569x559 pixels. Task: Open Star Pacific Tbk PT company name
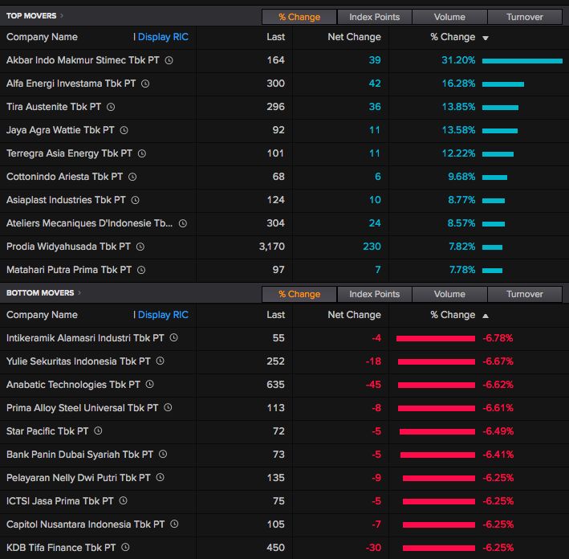[47, 431]
